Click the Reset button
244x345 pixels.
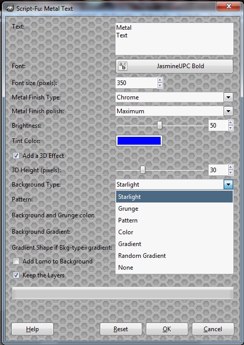coord(121,329)
